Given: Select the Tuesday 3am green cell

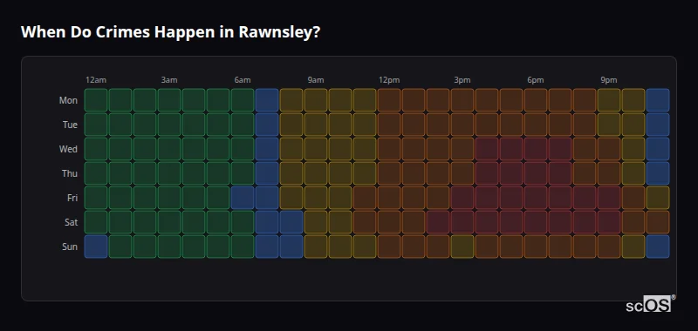Looking at the screenshot, I should click(169, 125).
